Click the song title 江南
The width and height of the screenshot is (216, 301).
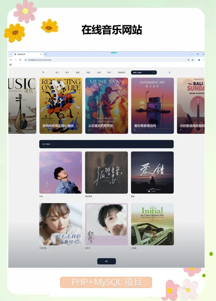(x=41, y=196)
